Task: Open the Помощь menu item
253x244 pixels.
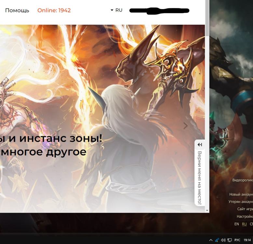Action: 17,10
